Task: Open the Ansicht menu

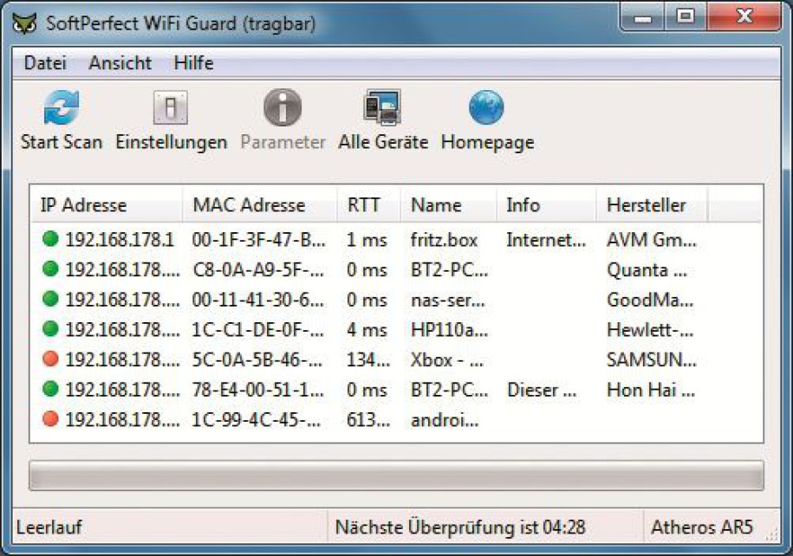Action: (x=120, y=62)
